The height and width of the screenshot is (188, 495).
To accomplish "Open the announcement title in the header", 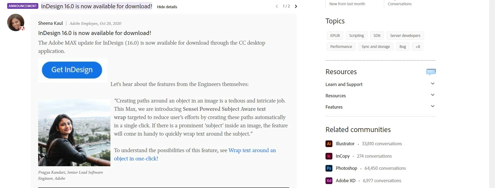I will pos(96,6).
